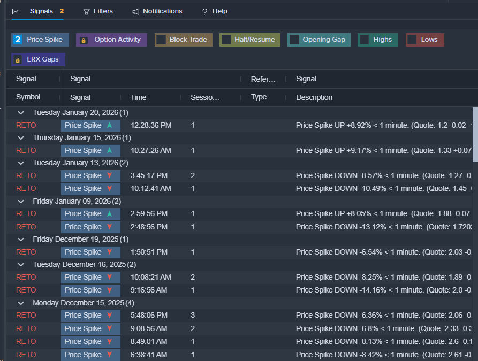Click the up arrow on the 12:28:36 PM Price Spike
478x361 pixels.
(110, 125)
